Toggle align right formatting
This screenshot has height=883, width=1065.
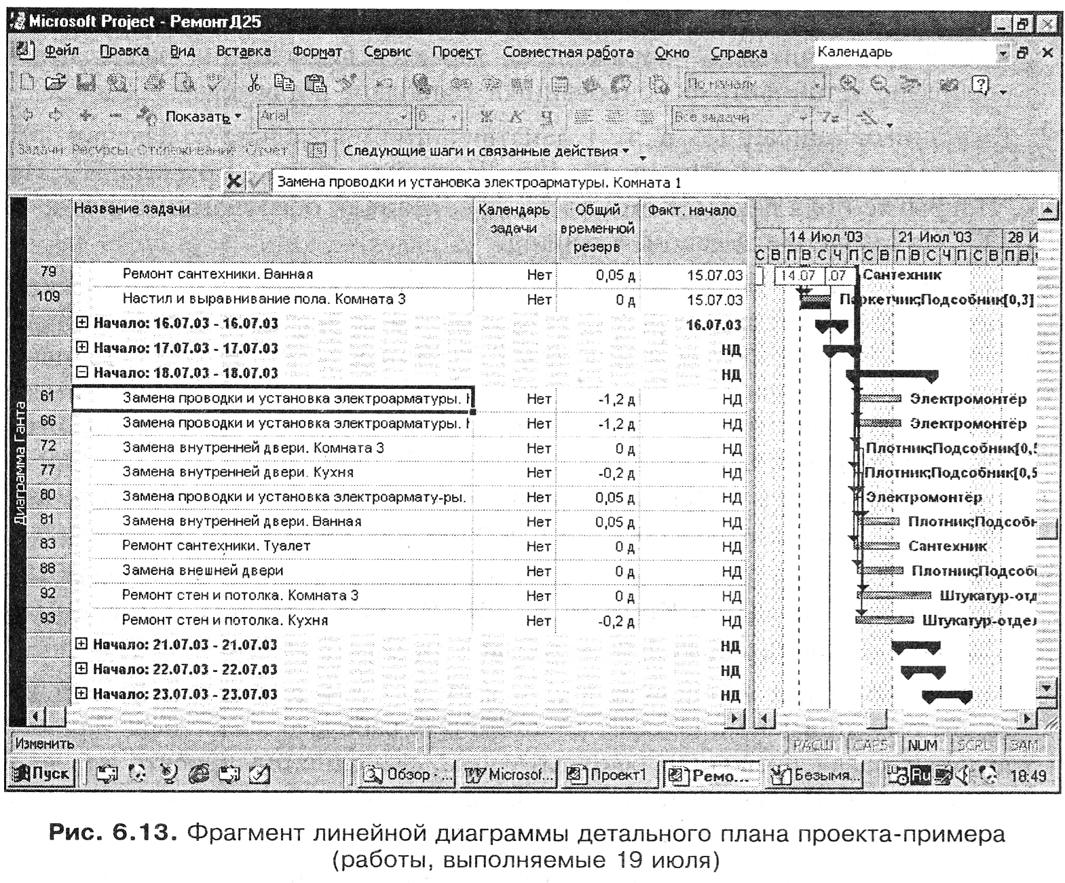(x=645, y=117)
